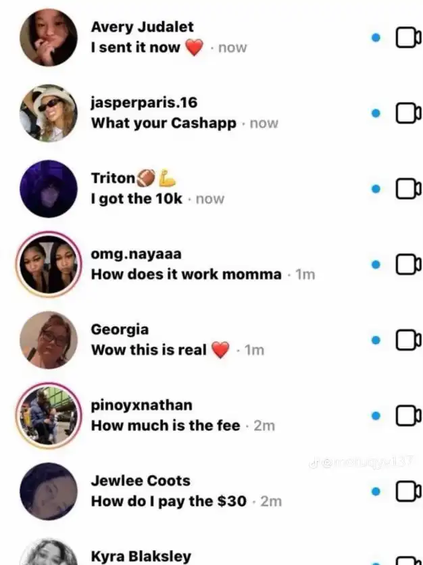Open camera for Jewlee Coots chat
The height and width of the screenshot is (565, 423).
point(409,491)
